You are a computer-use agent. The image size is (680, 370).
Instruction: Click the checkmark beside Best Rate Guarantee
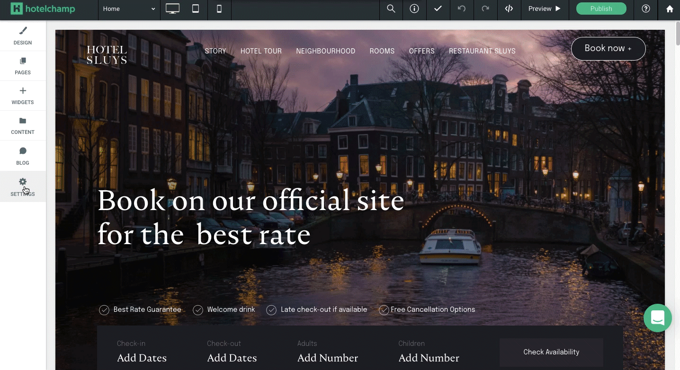click(104, 310)
